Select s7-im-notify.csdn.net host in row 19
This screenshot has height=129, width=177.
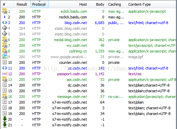pyautogui.click(x=70, y=114)
